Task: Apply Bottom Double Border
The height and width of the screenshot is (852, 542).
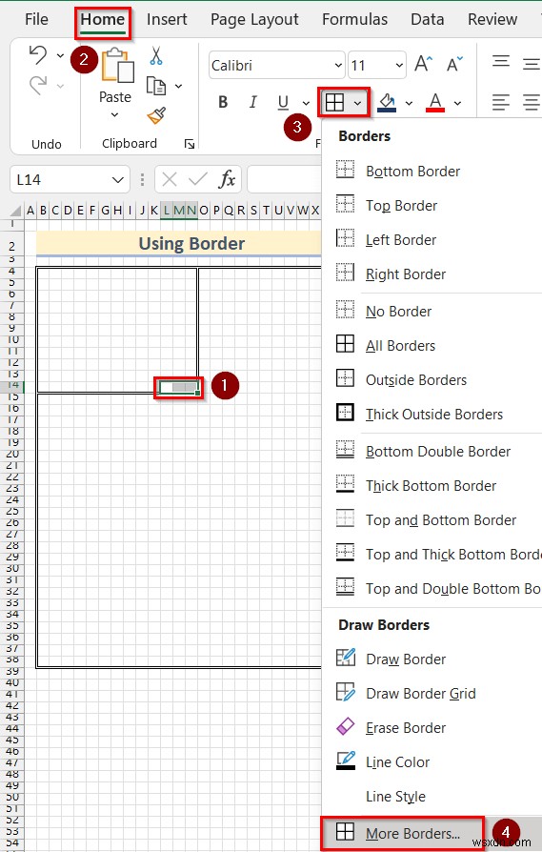Action: pos(432,451)
